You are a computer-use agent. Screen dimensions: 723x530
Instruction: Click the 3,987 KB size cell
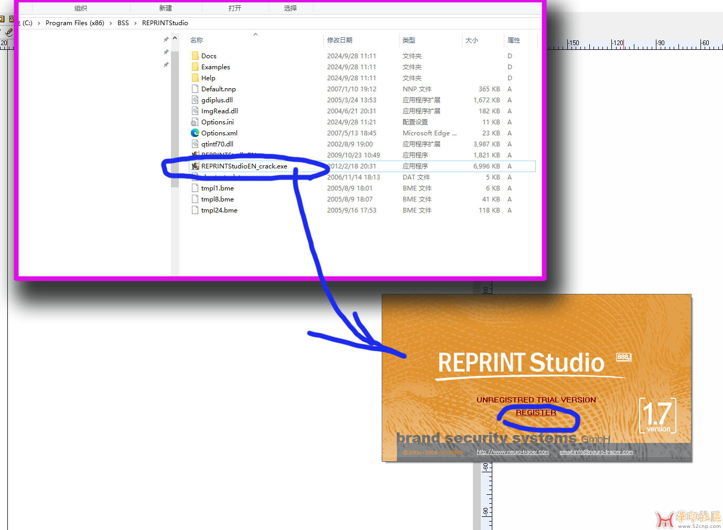point(487,144)
